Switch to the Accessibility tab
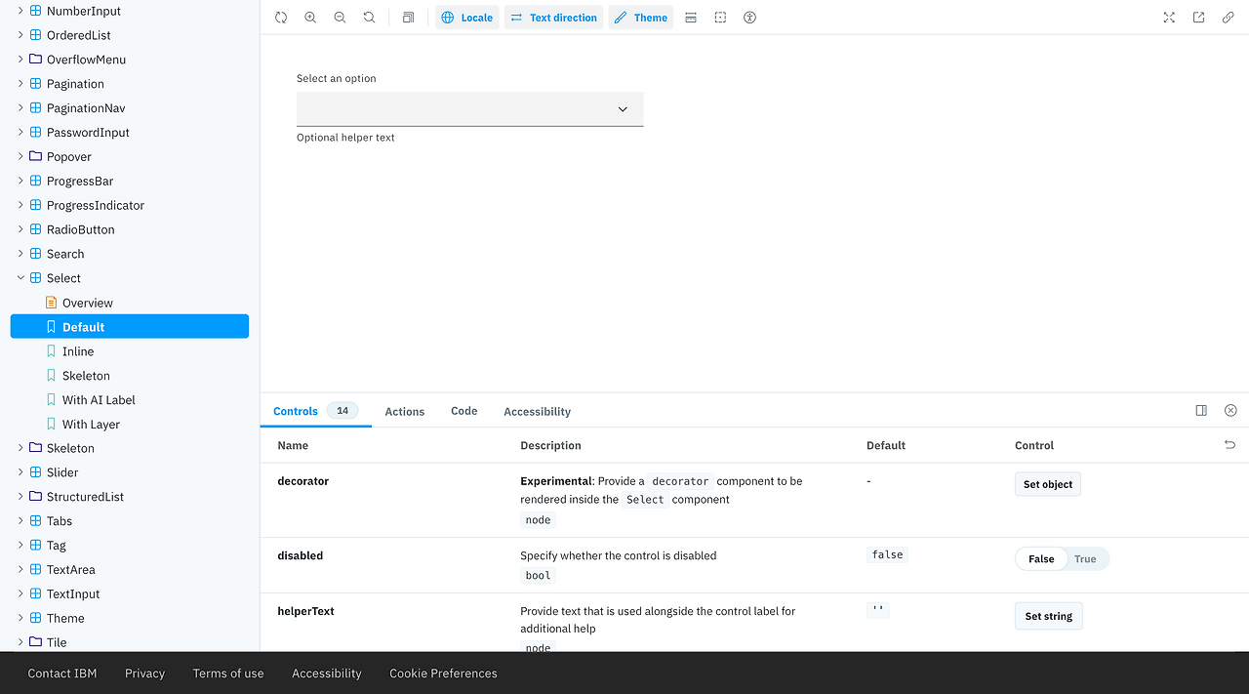 [x=537, y=411]
